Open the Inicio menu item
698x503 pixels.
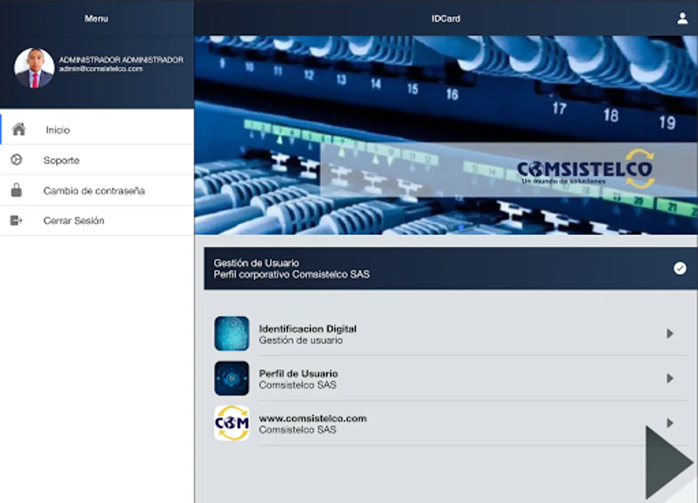pos(97,130)
